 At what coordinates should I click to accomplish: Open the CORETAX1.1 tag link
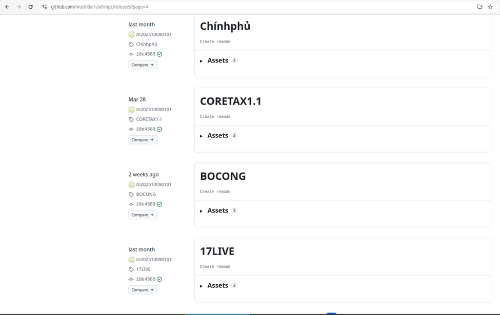[149, 119]
